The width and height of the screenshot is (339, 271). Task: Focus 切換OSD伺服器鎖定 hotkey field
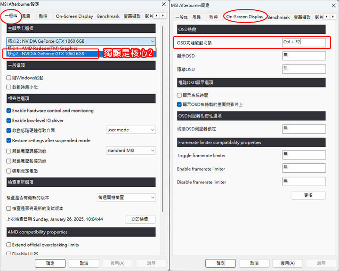tap(304, 129)
